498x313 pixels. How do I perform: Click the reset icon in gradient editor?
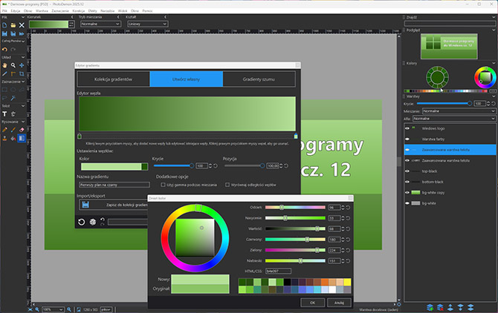point(81,221)
